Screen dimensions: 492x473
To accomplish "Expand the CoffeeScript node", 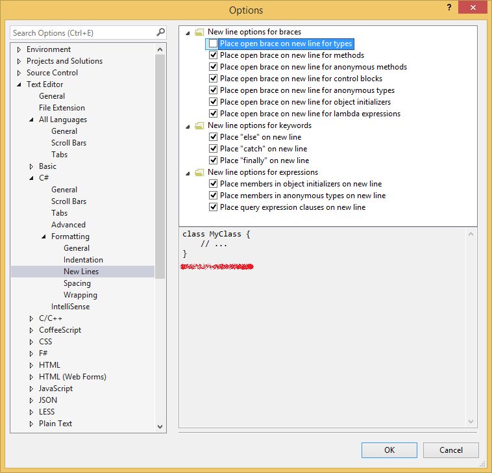I will coord(31,330).
